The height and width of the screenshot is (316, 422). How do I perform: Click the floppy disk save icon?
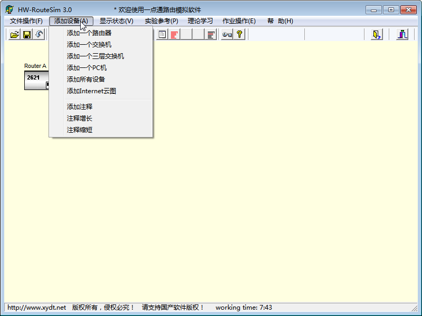pyautogui.click(x=27, y=34)
